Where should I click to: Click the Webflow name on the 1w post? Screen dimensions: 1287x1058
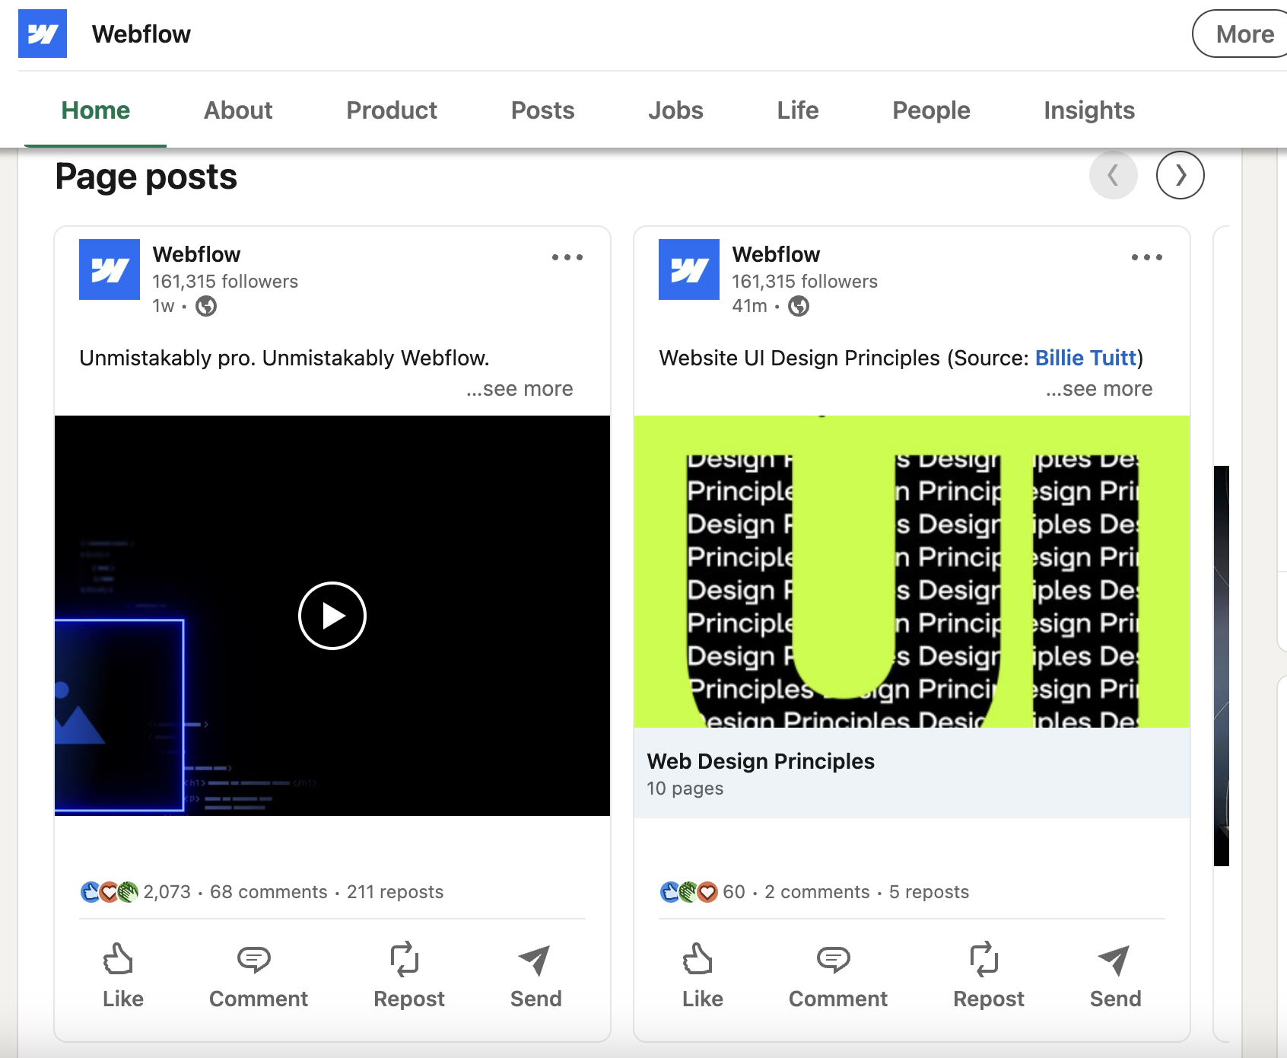(x=196, y=254)
